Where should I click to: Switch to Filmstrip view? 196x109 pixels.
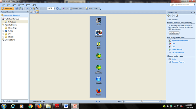(34, 12)
